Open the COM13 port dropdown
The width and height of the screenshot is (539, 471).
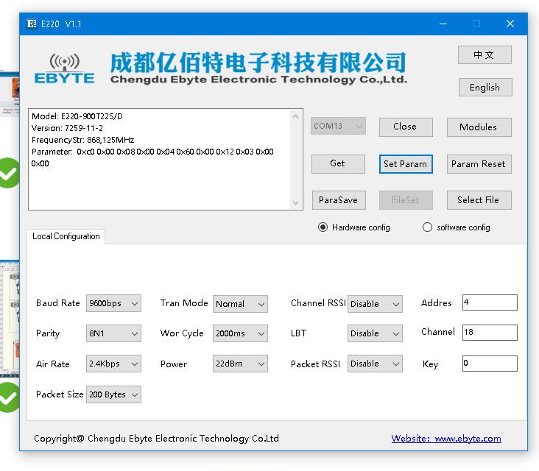click(x=338, y=126)
